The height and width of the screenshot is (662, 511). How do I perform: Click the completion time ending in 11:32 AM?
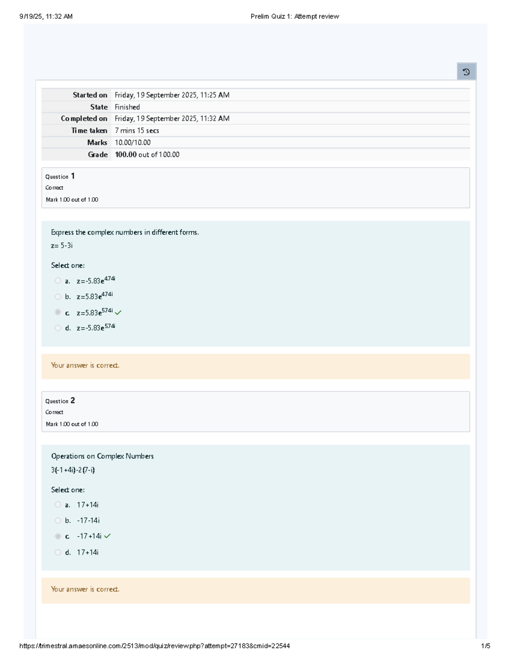[x=172, y=119]
